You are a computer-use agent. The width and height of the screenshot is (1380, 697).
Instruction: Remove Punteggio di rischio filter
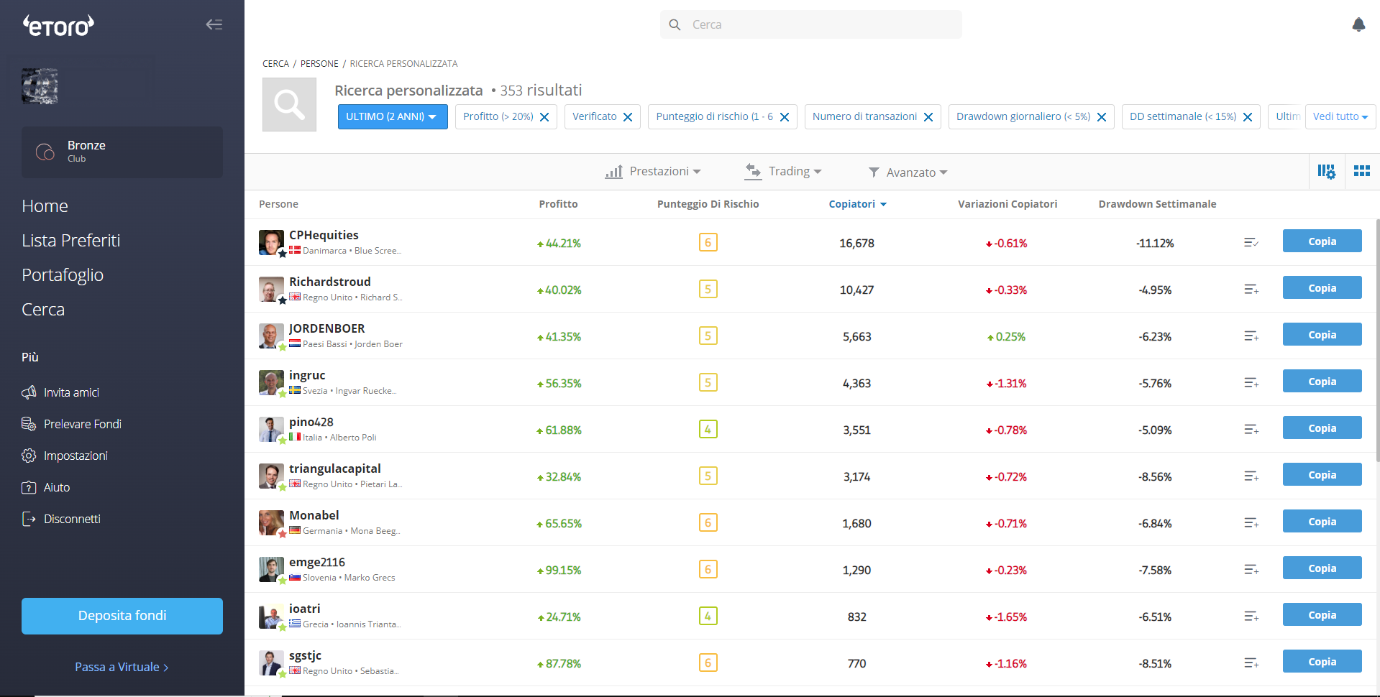click(785, 117)
